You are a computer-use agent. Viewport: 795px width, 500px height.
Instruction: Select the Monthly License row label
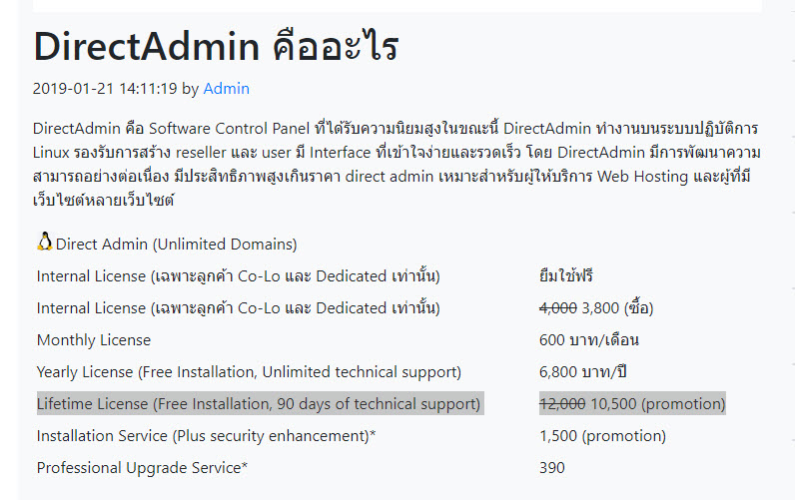pos(94,340)
